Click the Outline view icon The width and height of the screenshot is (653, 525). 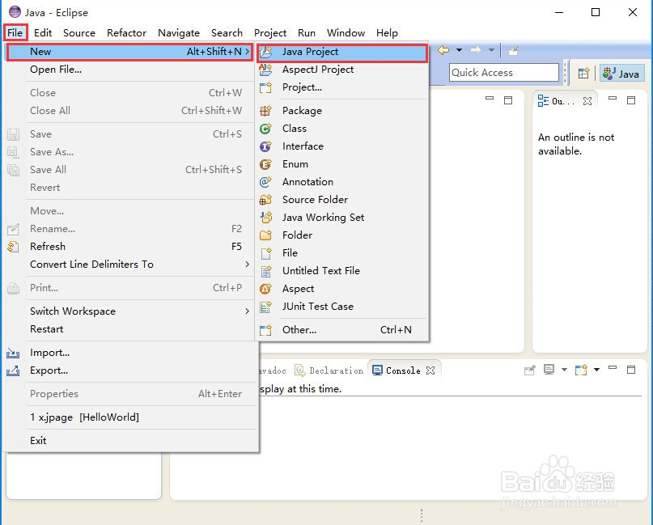[543, 101]
